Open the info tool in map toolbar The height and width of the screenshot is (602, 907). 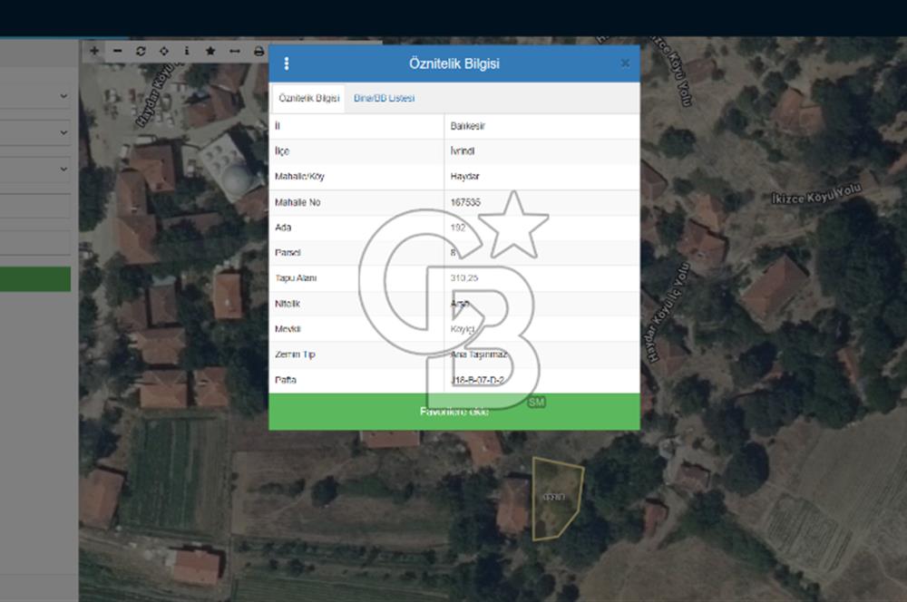click(x=187, y=51)
